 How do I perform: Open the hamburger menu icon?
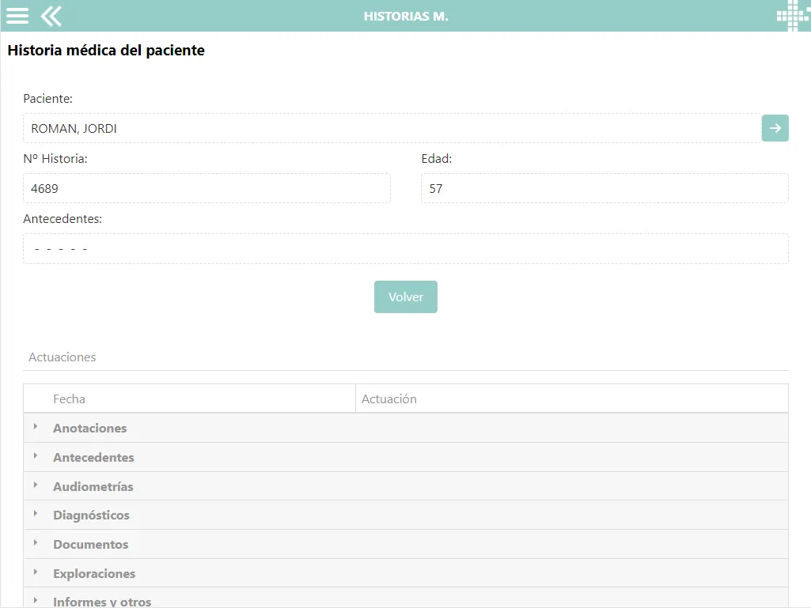pos(17,16)
